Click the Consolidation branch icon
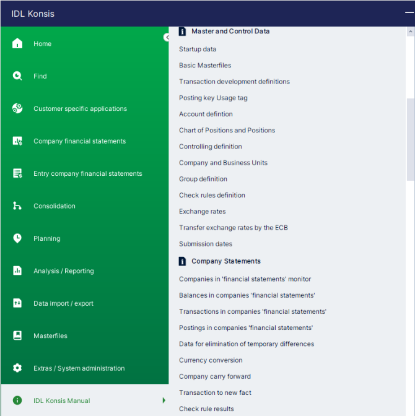Image resolution: width=415 pixels, height=416 pixels. pyautogui.click(x=17, y=206)
